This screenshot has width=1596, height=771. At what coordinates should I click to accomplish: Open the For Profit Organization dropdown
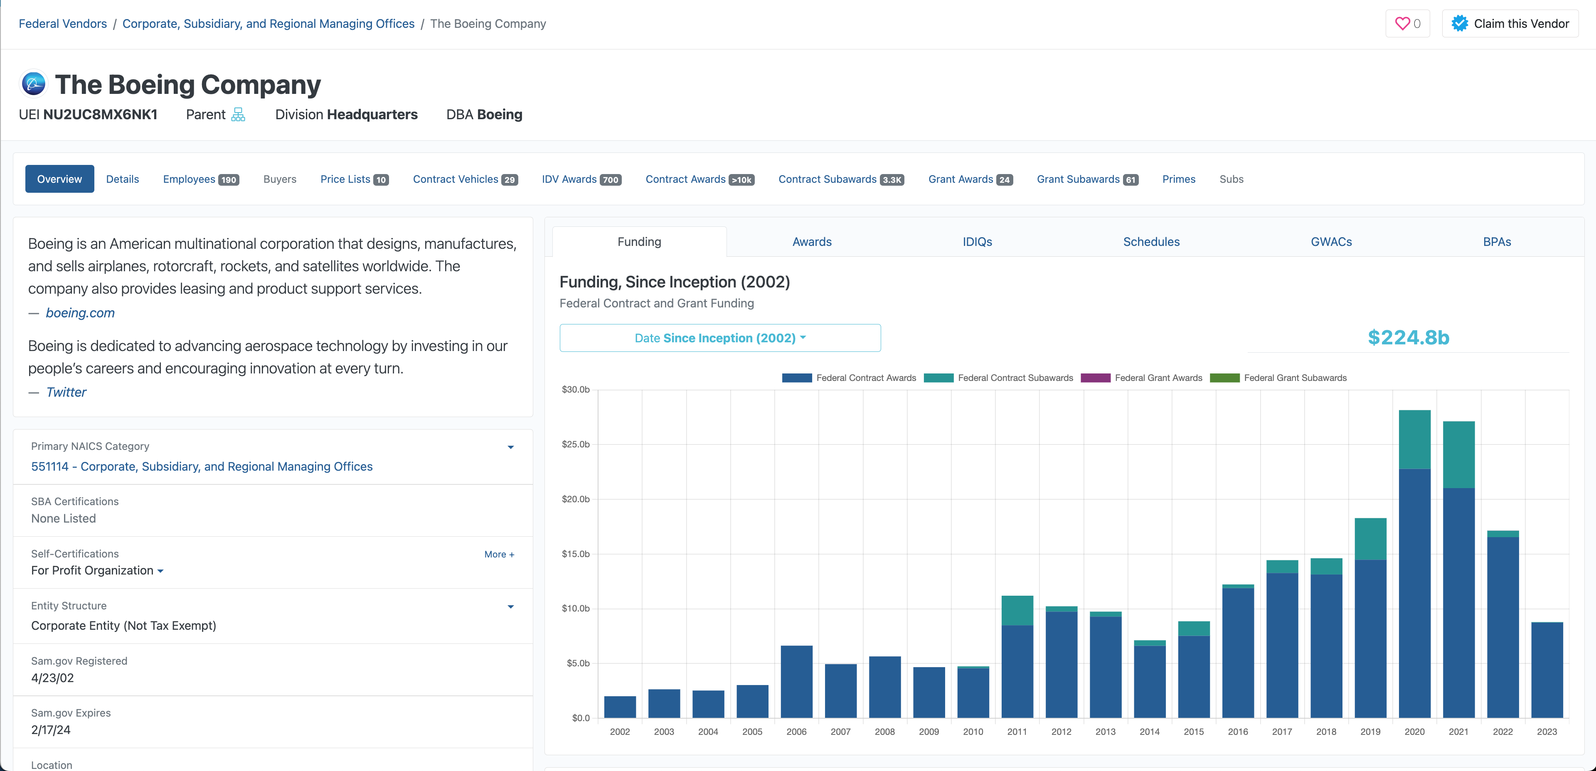click(97, 570)
